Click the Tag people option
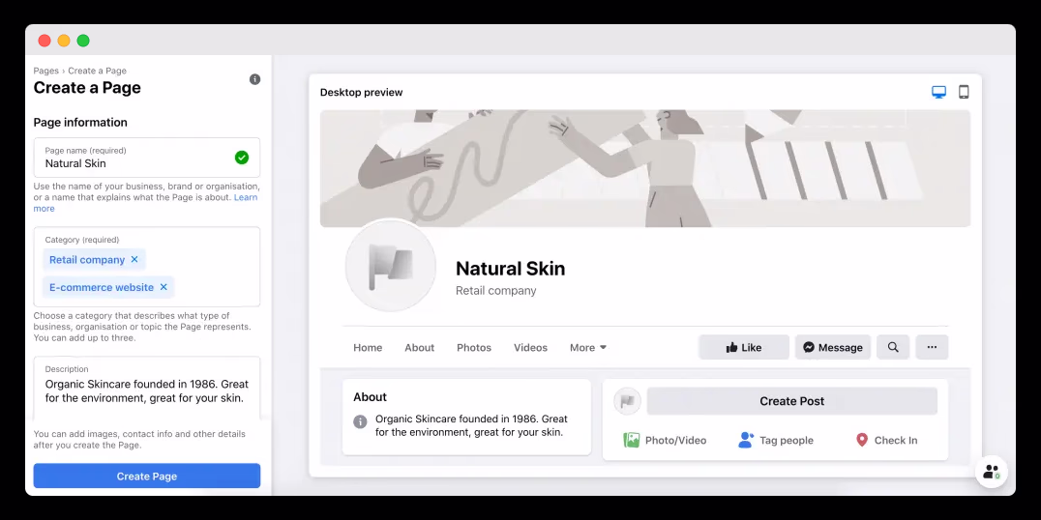The image size is (1041, 520). pos(776,441)
